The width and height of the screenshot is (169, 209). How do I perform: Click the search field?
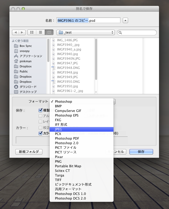point(137,33)
